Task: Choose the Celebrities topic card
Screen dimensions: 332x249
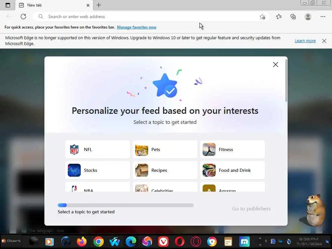Action: (165, 187)
